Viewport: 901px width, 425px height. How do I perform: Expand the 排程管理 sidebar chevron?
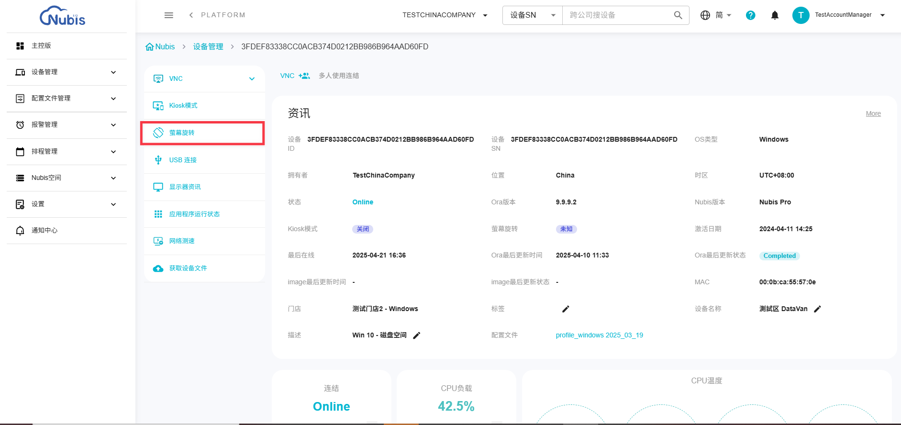(113, 152)
